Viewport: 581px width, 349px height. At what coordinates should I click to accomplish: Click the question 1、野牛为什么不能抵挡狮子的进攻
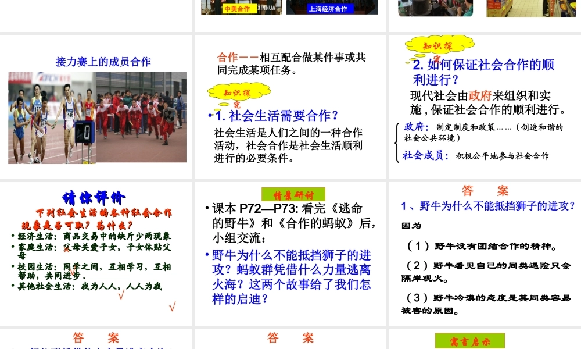488,206
